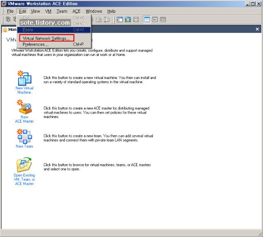Open the ACE menu
Image resolution: width=263 pixels, height=237 pixels.
coord(76,11)
